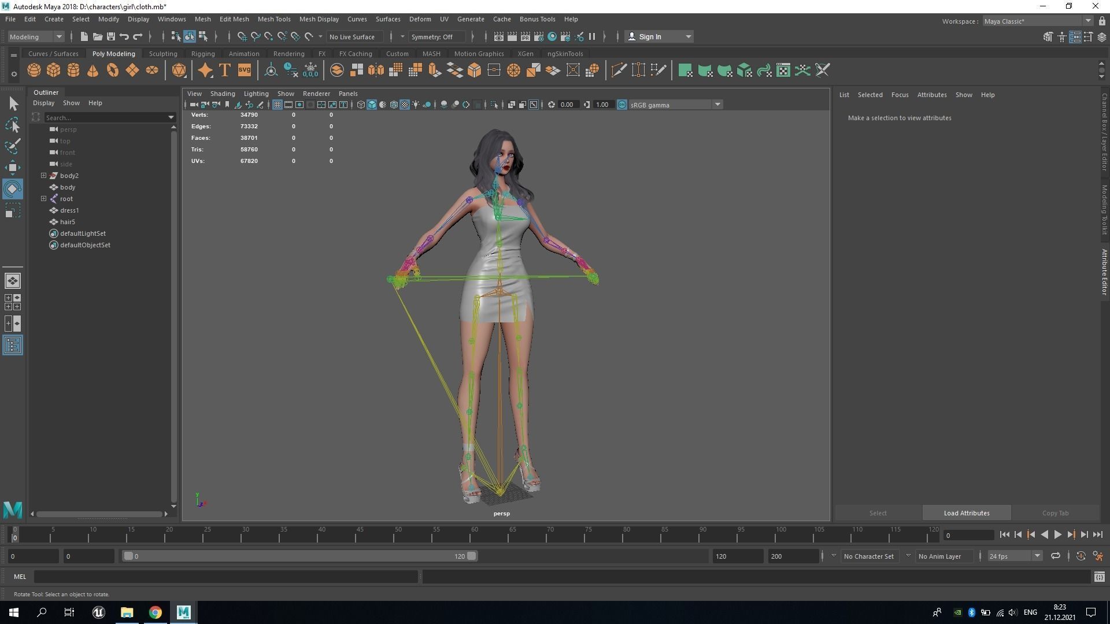This screenshot has height=624, width=1110.
Task: Create polygon cube from shelf
Action: pos(54,70)
